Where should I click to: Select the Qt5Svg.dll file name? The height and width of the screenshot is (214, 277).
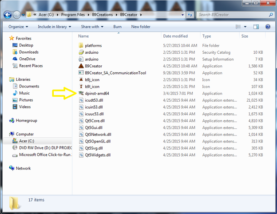(94, 148)
